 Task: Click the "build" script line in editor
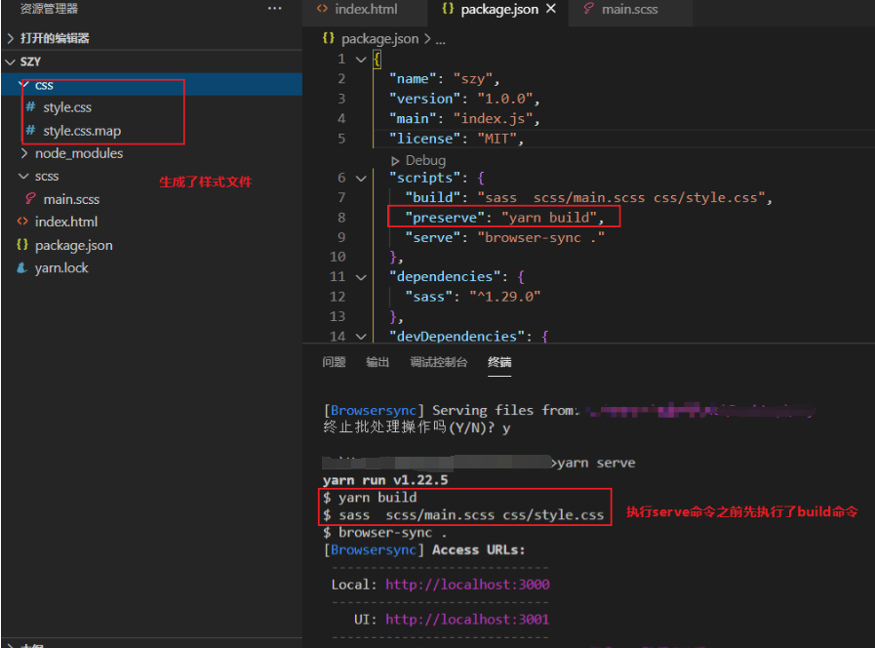[x=589, y=197]
